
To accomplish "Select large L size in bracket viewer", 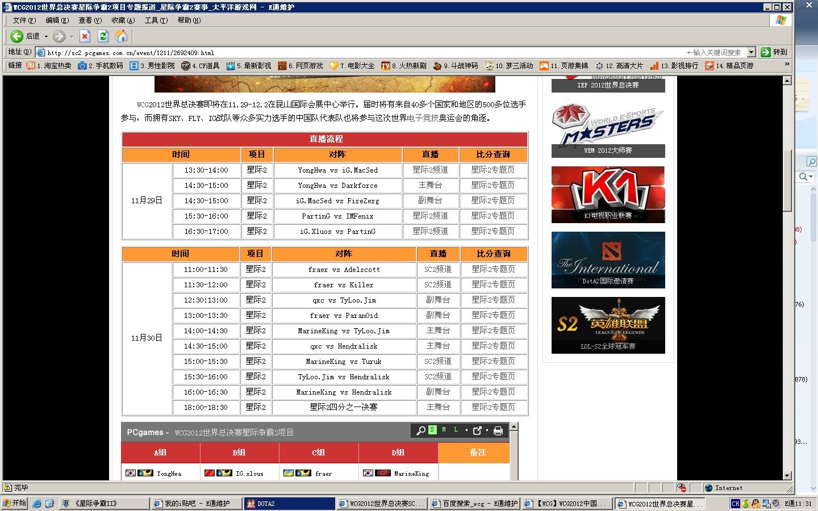I will point(456,430).
